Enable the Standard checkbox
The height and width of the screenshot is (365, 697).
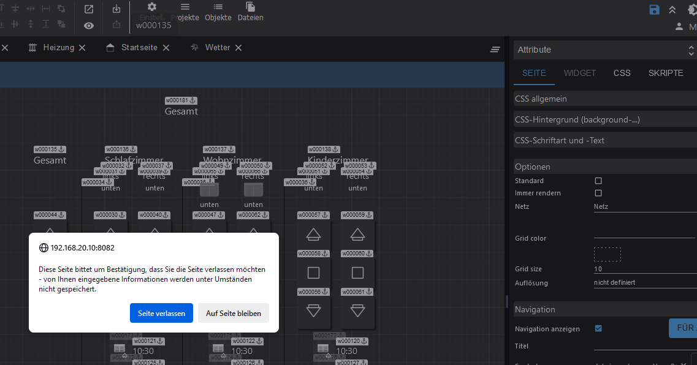click(598, 181)
